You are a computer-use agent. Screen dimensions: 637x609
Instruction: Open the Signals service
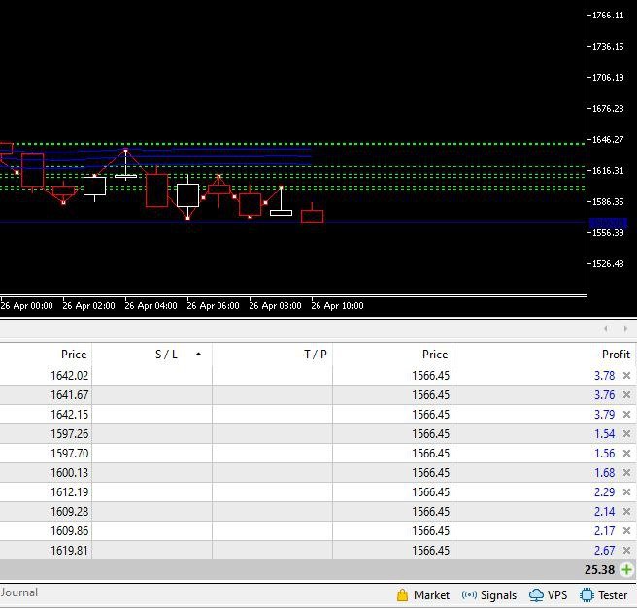pos(489,595)
